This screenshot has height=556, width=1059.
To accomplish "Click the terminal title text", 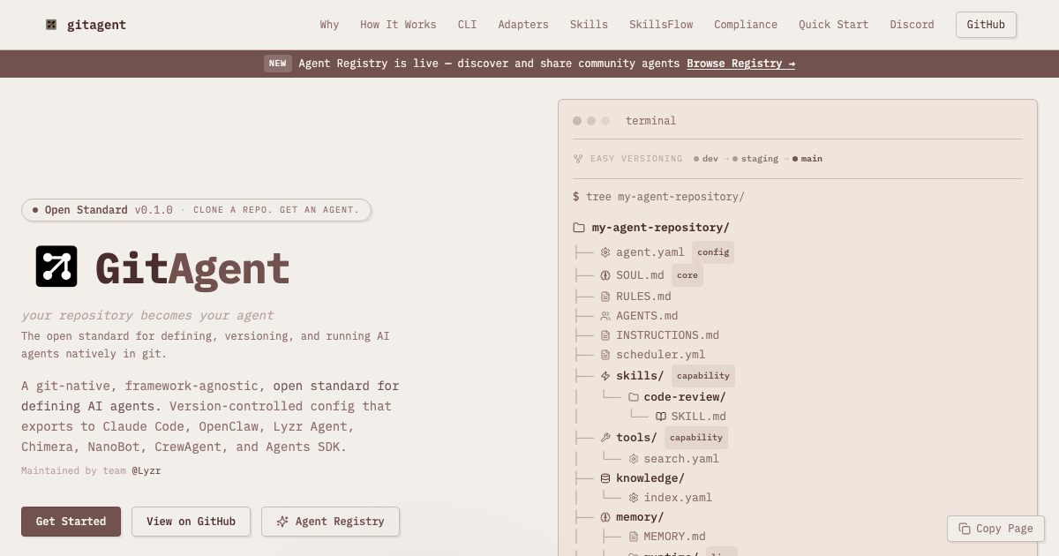I will pos(650,121).
